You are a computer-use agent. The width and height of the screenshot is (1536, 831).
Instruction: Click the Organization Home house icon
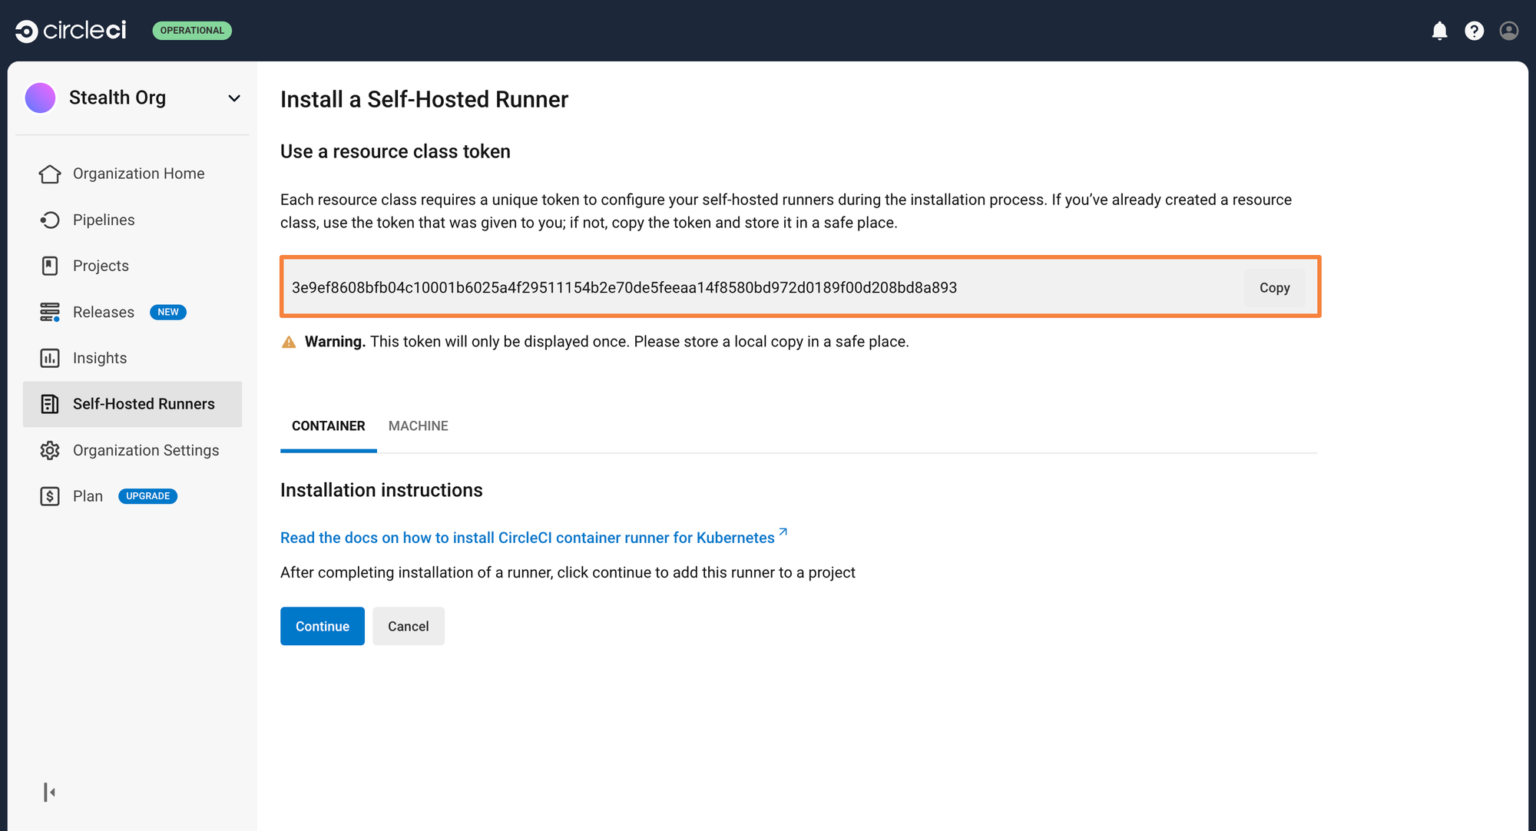(x=50, y=174)
